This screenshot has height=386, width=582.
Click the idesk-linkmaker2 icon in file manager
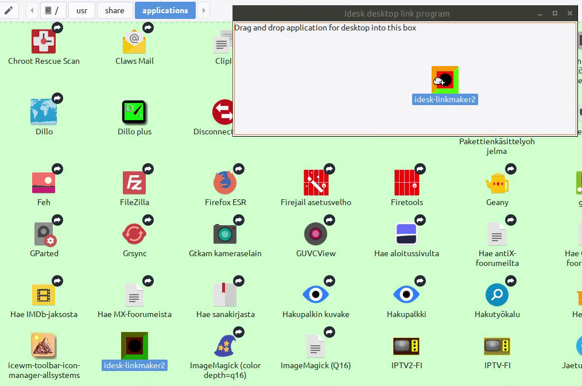[134, 346]
